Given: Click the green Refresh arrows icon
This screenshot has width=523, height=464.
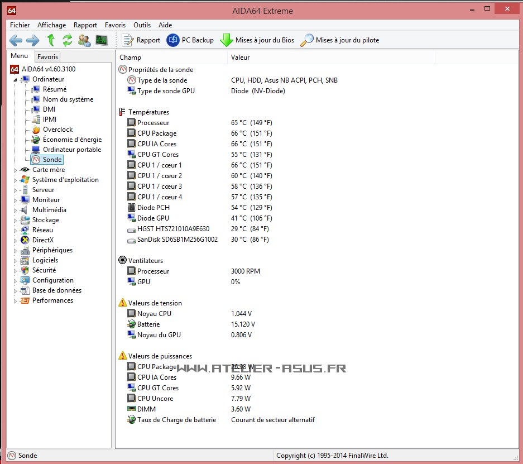Looking at the screenshot, I should [68, 40].
